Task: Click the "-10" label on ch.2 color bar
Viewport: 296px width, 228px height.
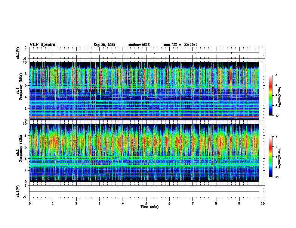Action: 276,177
